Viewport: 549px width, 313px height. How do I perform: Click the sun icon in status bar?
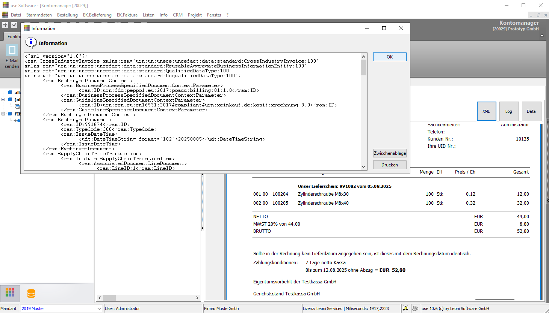(405, 309)
